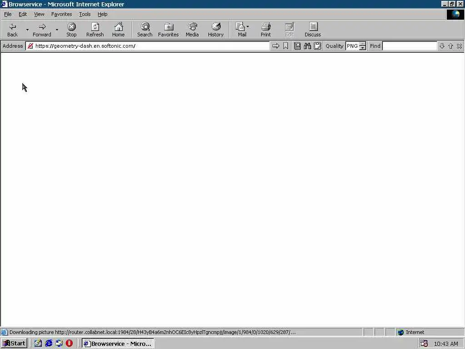Select the Browservice taskbar button

118,344
